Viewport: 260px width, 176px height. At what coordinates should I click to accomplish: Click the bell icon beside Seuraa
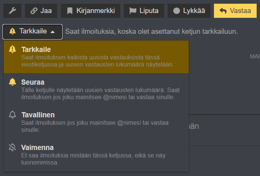pyautogui.click(x=12, y=82)
